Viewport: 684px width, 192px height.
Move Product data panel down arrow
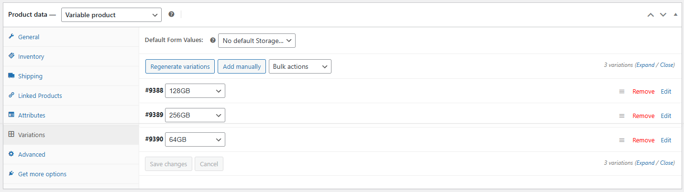point(663,15)
